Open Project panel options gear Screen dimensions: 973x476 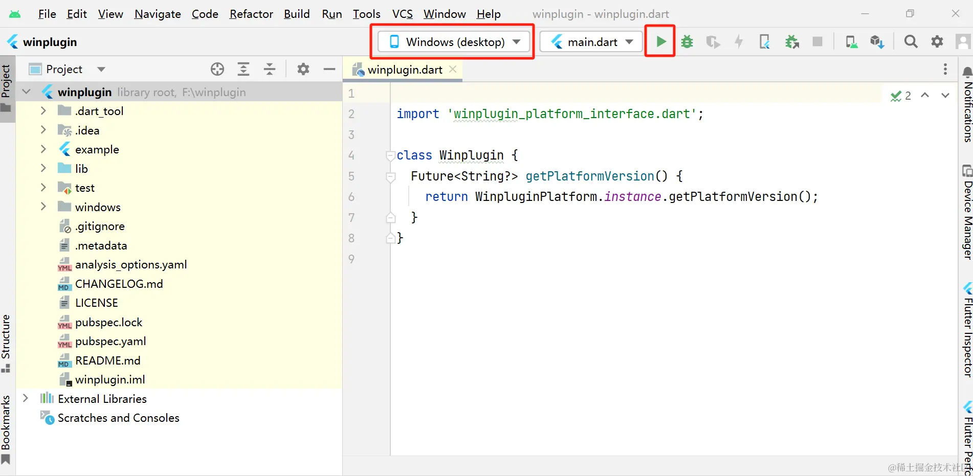tap(303, 69)
